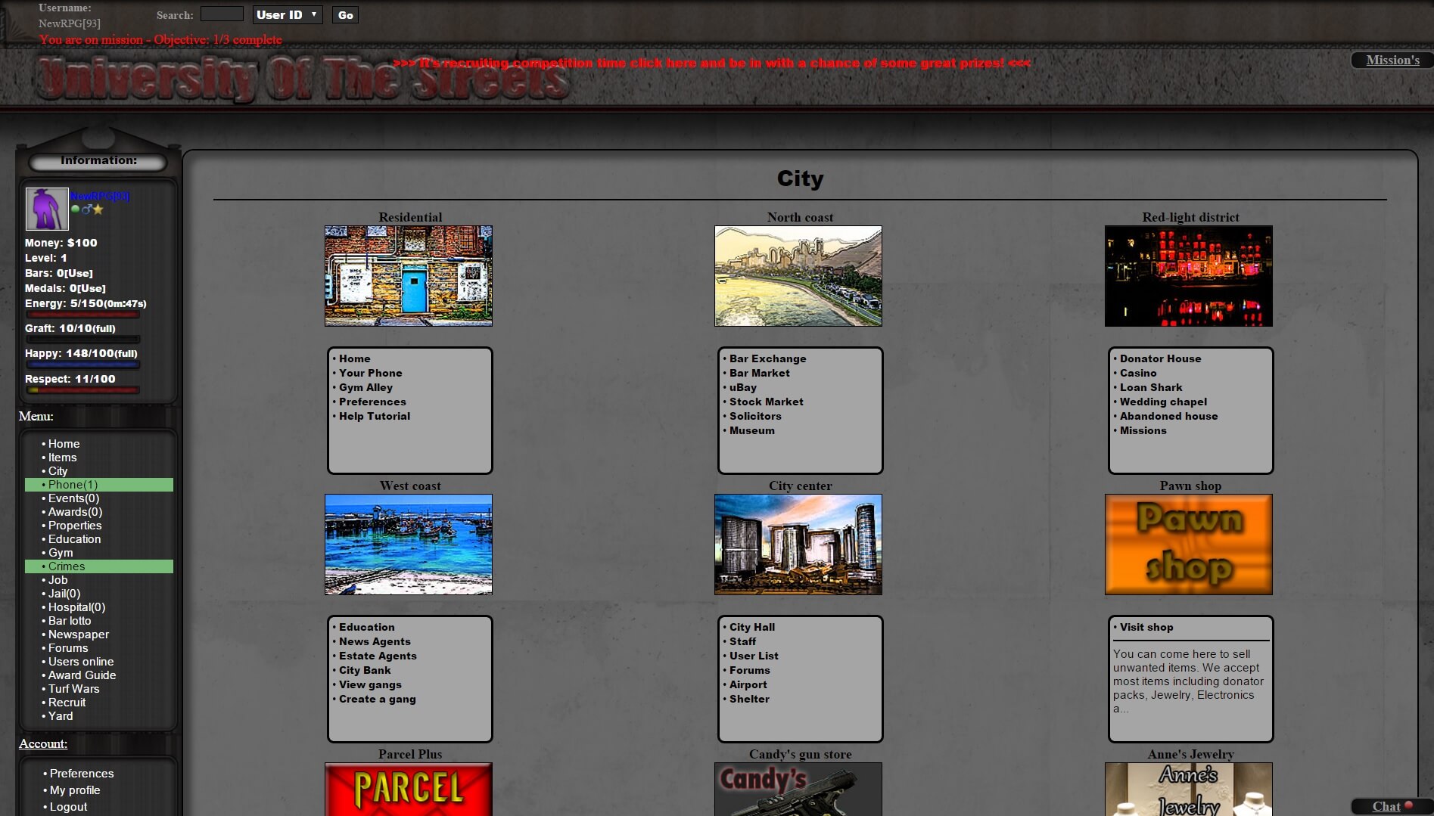Open Yard in the sidebar
This screenshot has height=816, width=1434.
(x=61, y=716)
